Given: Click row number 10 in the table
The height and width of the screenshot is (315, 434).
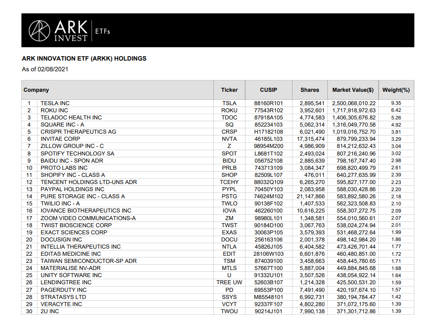Looking at the screenshot, I should tap(29, 168).
